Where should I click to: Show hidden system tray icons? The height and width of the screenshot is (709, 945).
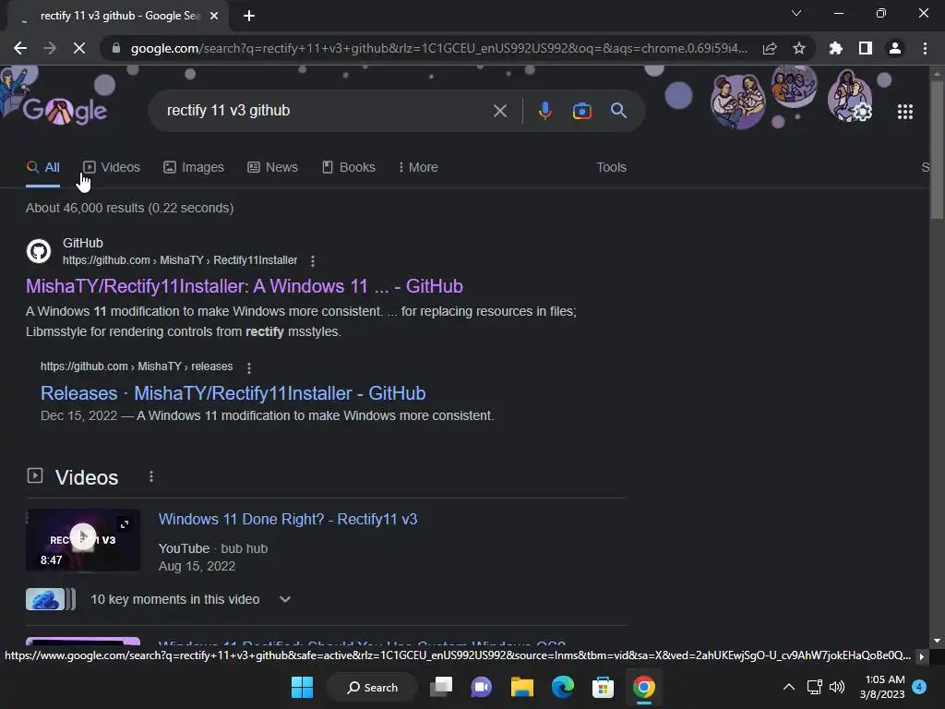click(x=788, y=687)
